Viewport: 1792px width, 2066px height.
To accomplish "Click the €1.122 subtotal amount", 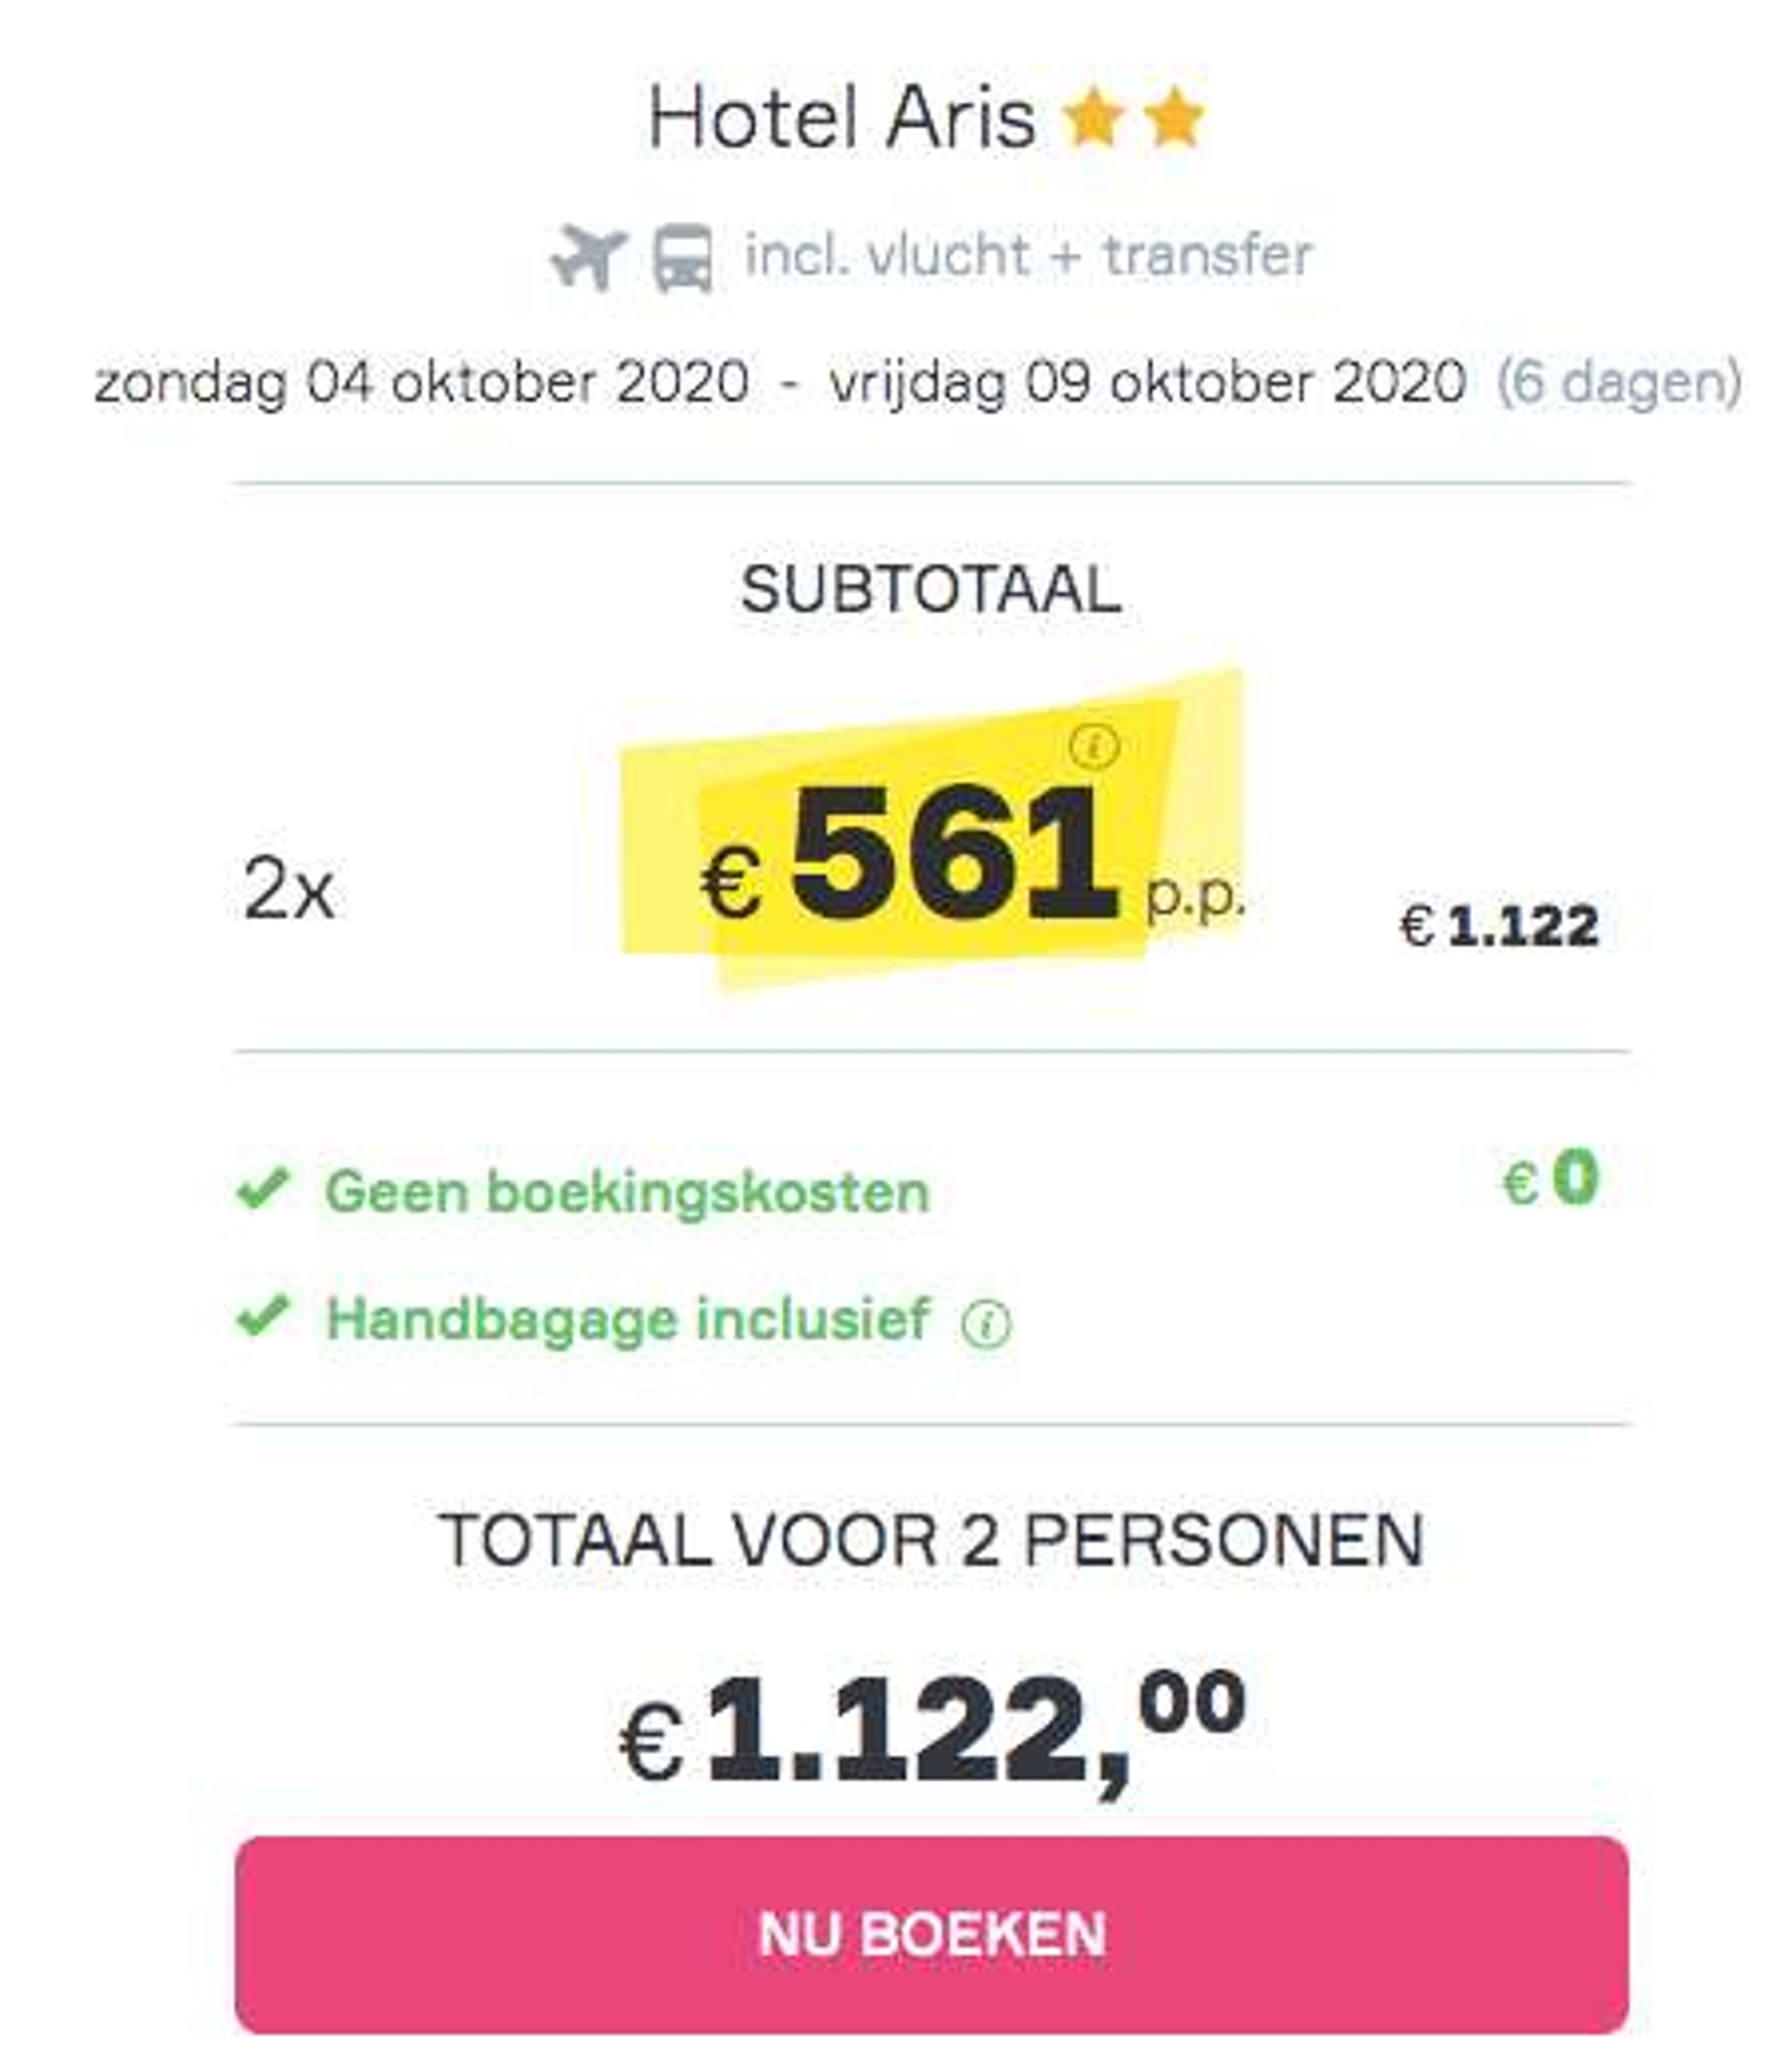I will coord(1499,925).
